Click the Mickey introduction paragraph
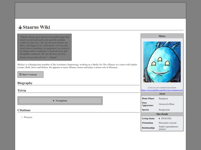Screen dimensions: 201x150 [77, 66]
